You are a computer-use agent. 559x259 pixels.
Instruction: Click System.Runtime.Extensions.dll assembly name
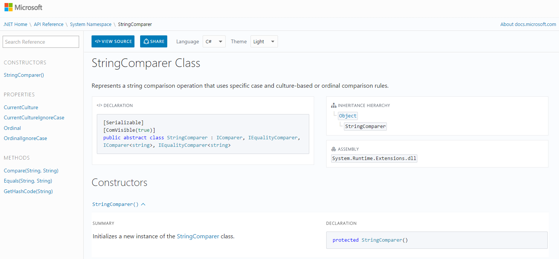coord(374,158)
